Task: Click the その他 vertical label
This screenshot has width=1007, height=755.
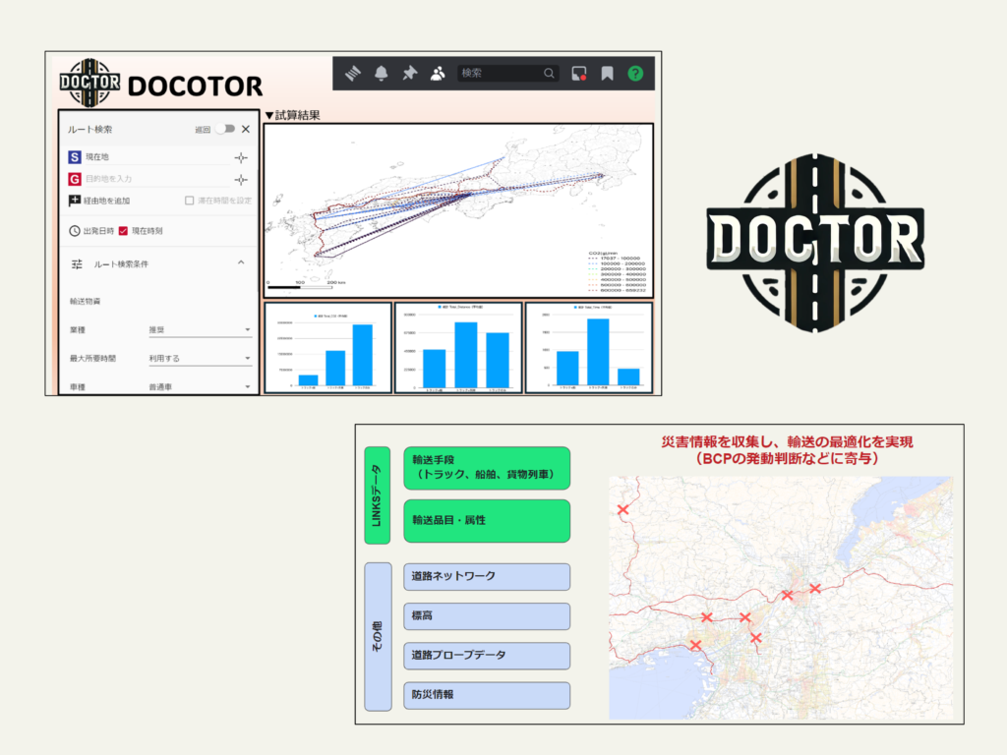Action: (378, 636)
